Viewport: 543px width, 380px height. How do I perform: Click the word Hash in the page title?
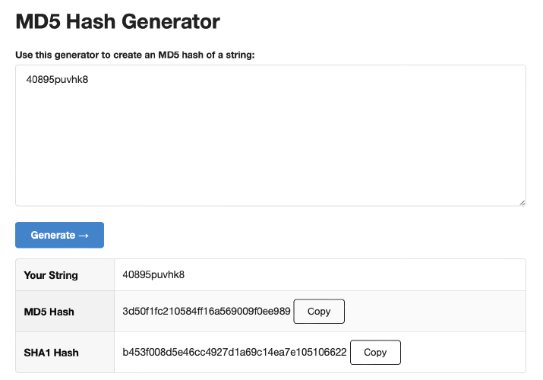[x=90, y=21]
